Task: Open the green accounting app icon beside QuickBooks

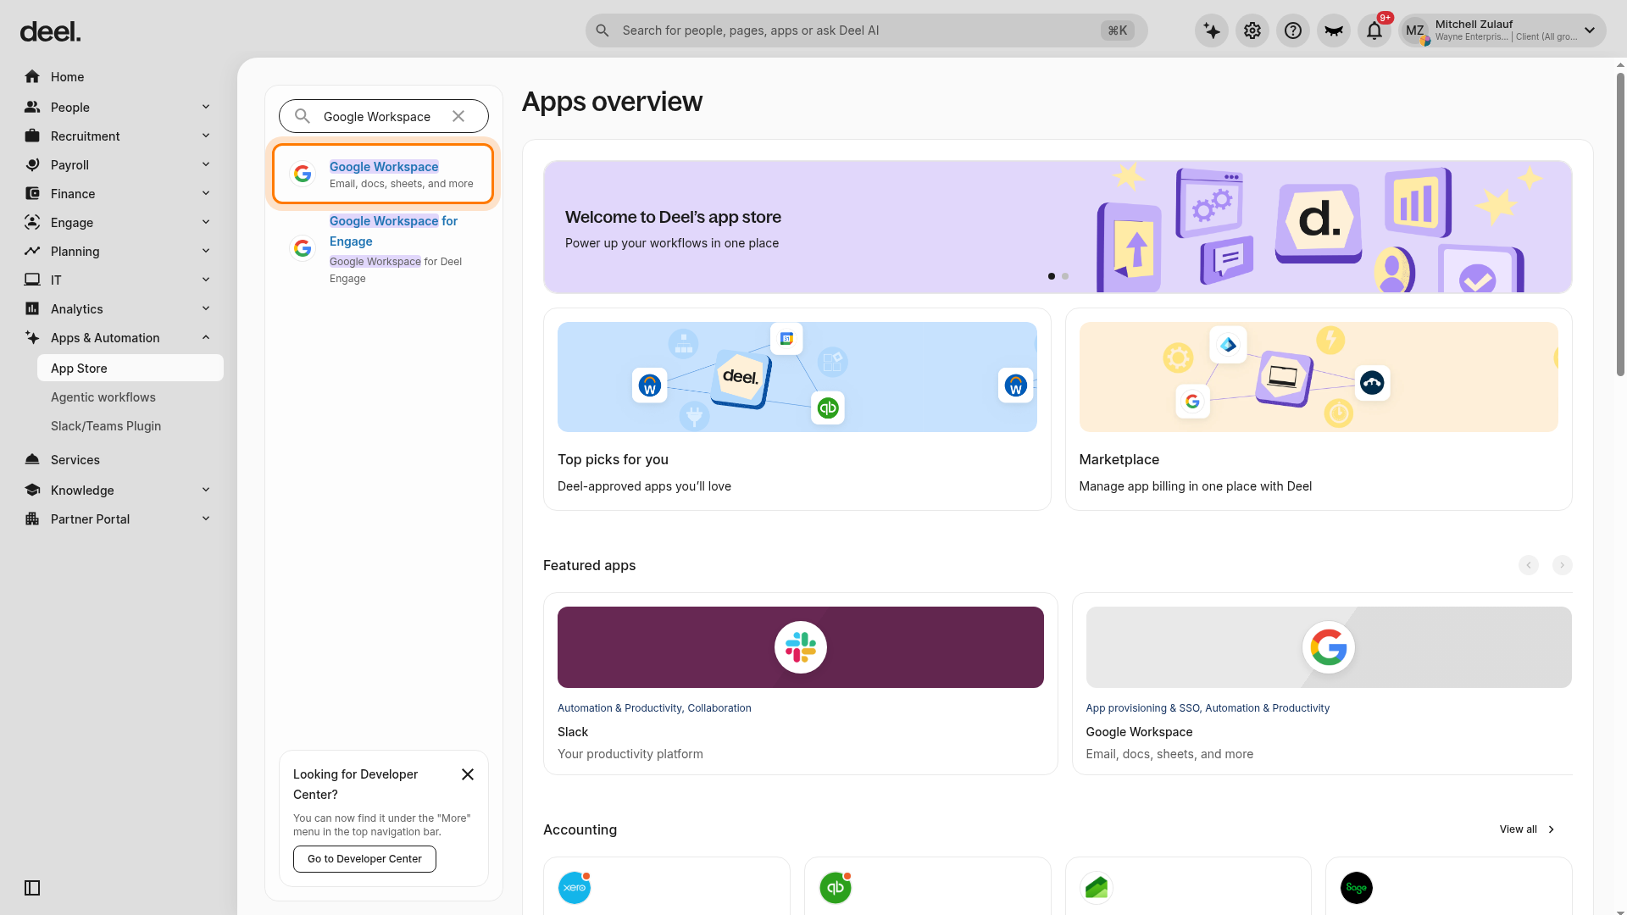Action: pos(1097,888)
